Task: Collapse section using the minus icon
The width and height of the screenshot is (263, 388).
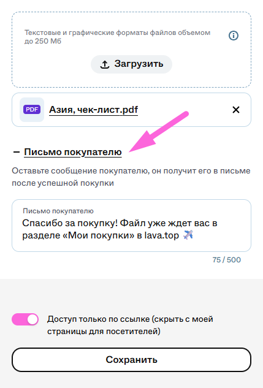Action: 17,152
